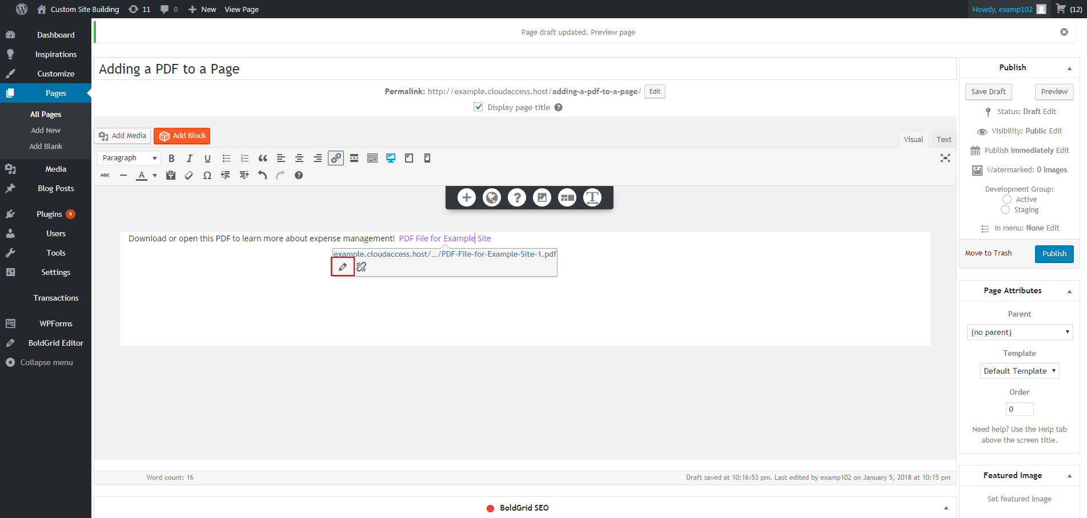1087x518 pixels.
Task: Toggle bold formatting in editor toolbar
Action: pyautogui.click(x=171, y=158)
